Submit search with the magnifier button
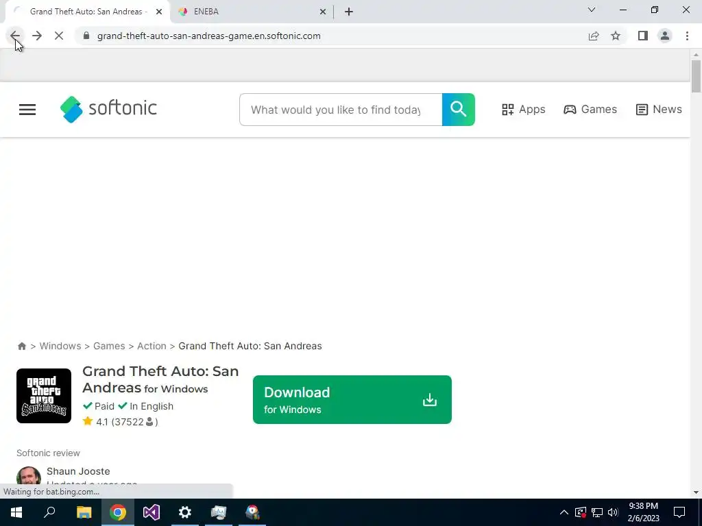 [x=459, y=110]
